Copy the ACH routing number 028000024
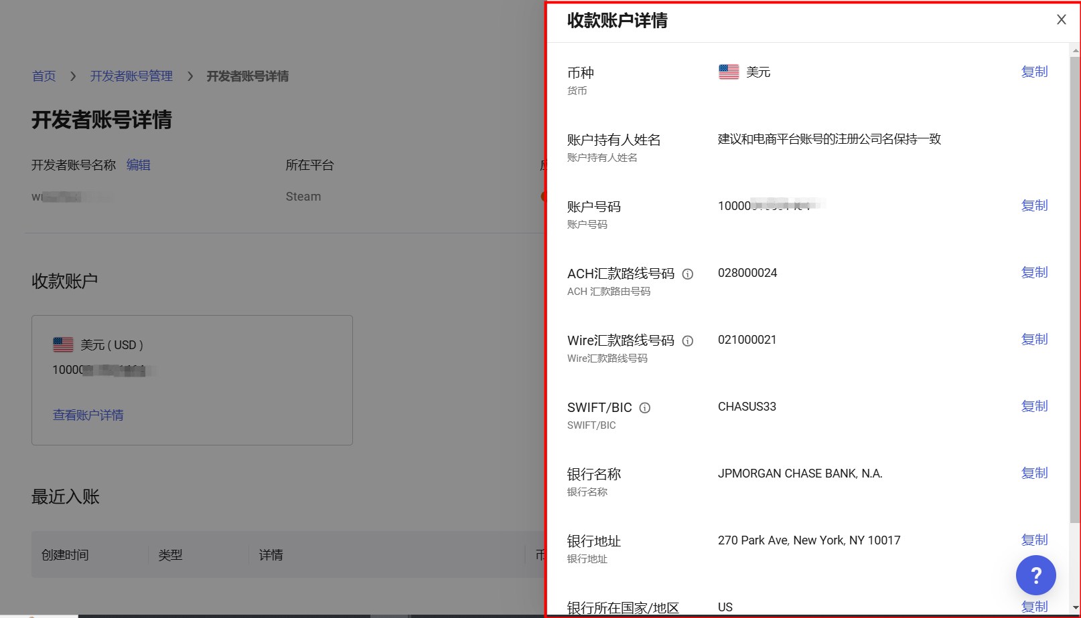1081x618 pixels. (x=1034, y=272)
